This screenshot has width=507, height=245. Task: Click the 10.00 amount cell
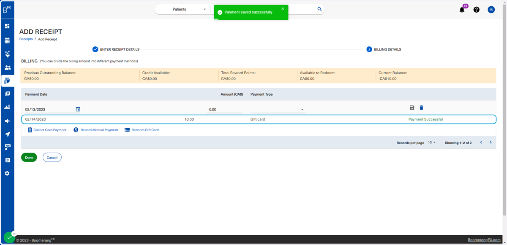point(189,119)
